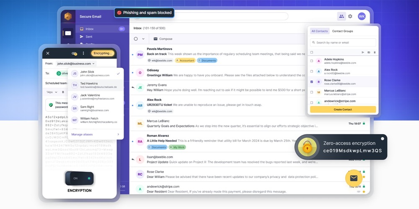Open the three-dot menu in compose header
The image size is (419, 209).
click(x=83, y=54)
